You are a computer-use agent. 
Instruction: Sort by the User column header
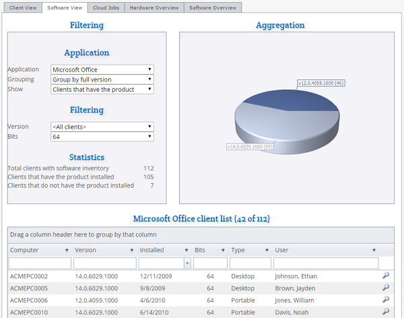281,250
